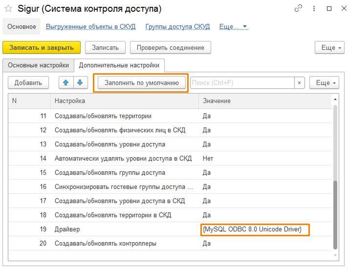Select the Дополнительные настройки tab

[x=119, y=65]
